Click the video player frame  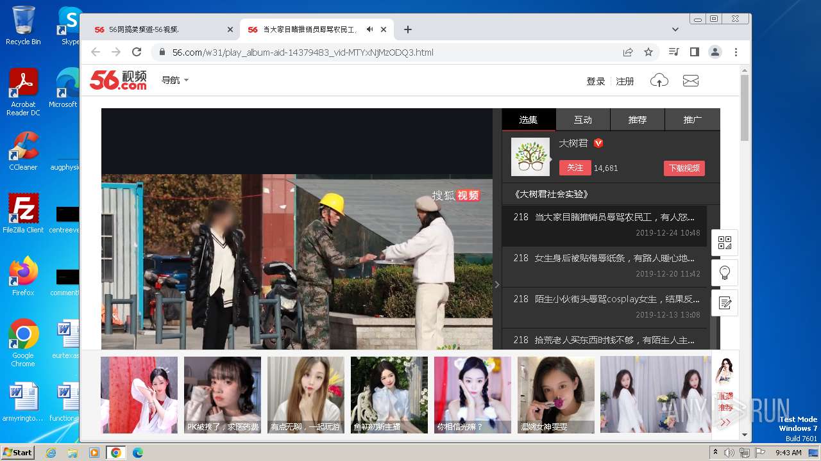(297, 229)
